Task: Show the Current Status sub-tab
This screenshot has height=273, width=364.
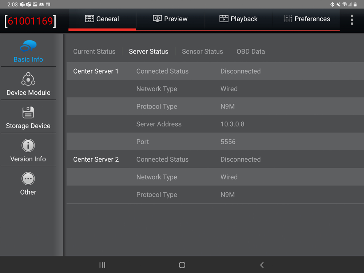Action: click(94, 52)
